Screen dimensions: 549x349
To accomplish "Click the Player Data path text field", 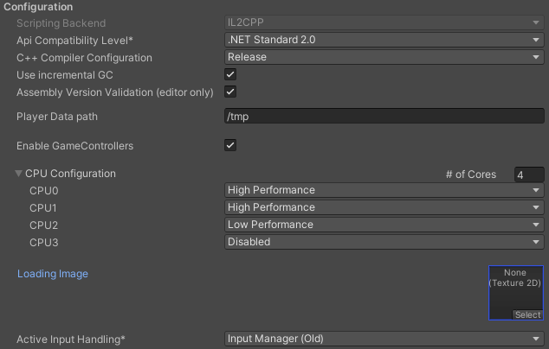I will pos(384,117).
